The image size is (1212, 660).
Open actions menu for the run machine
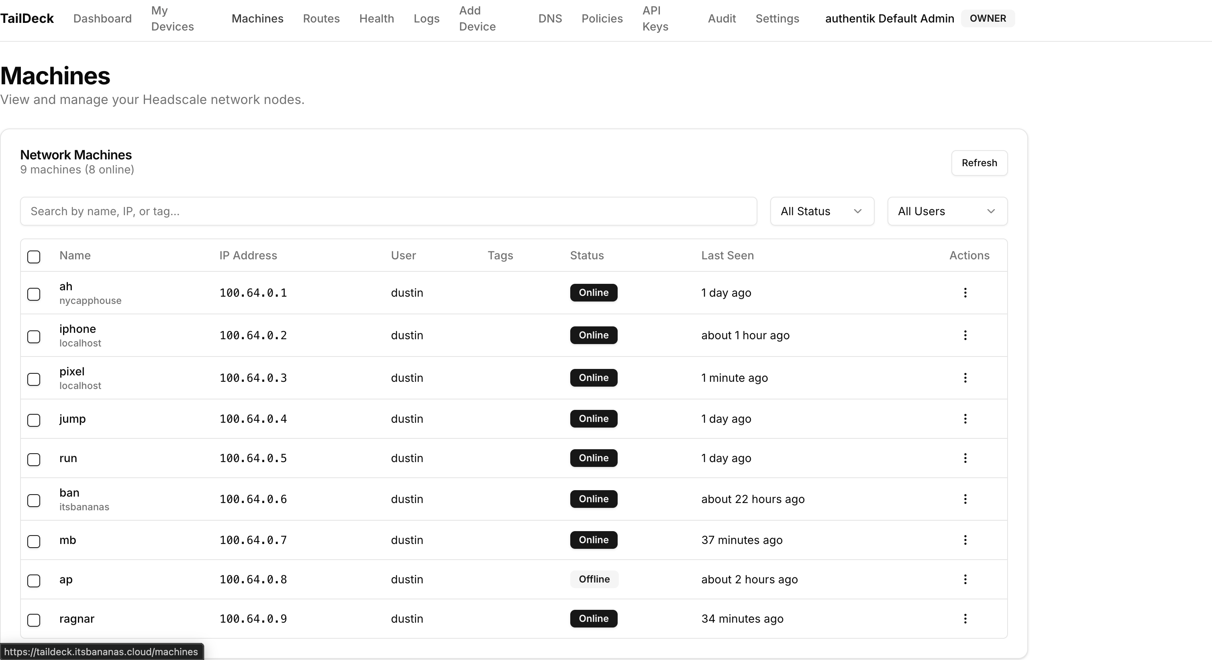965,458
